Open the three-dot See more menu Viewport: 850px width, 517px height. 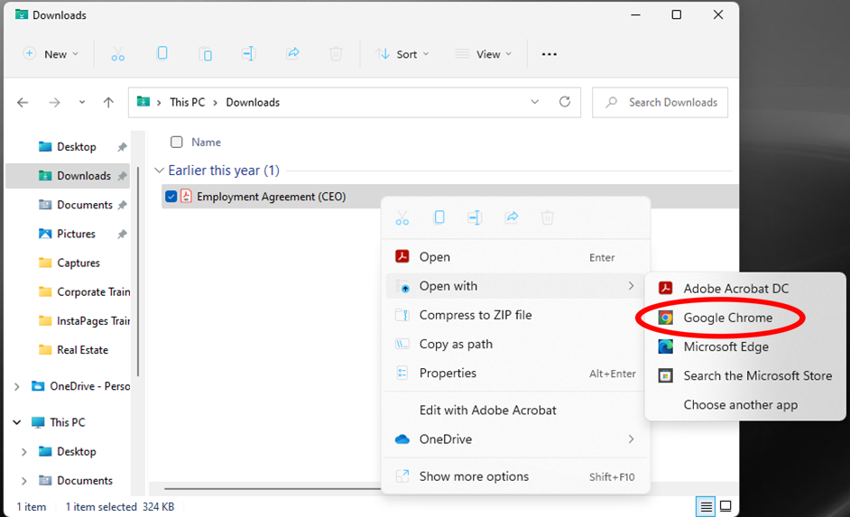pyautogui.click(x=550, y=54)
